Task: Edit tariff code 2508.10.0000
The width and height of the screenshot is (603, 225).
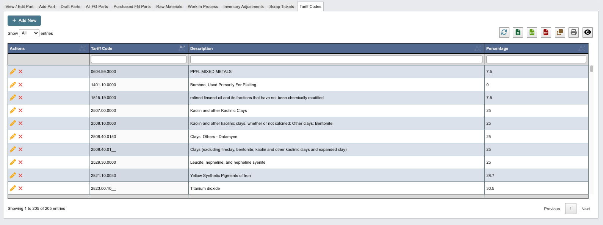Action: click(x=13, y=123)
